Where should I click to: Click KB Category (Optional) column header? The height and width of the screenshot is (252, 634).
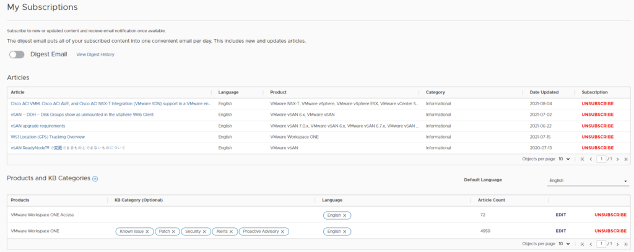(139, 200)
